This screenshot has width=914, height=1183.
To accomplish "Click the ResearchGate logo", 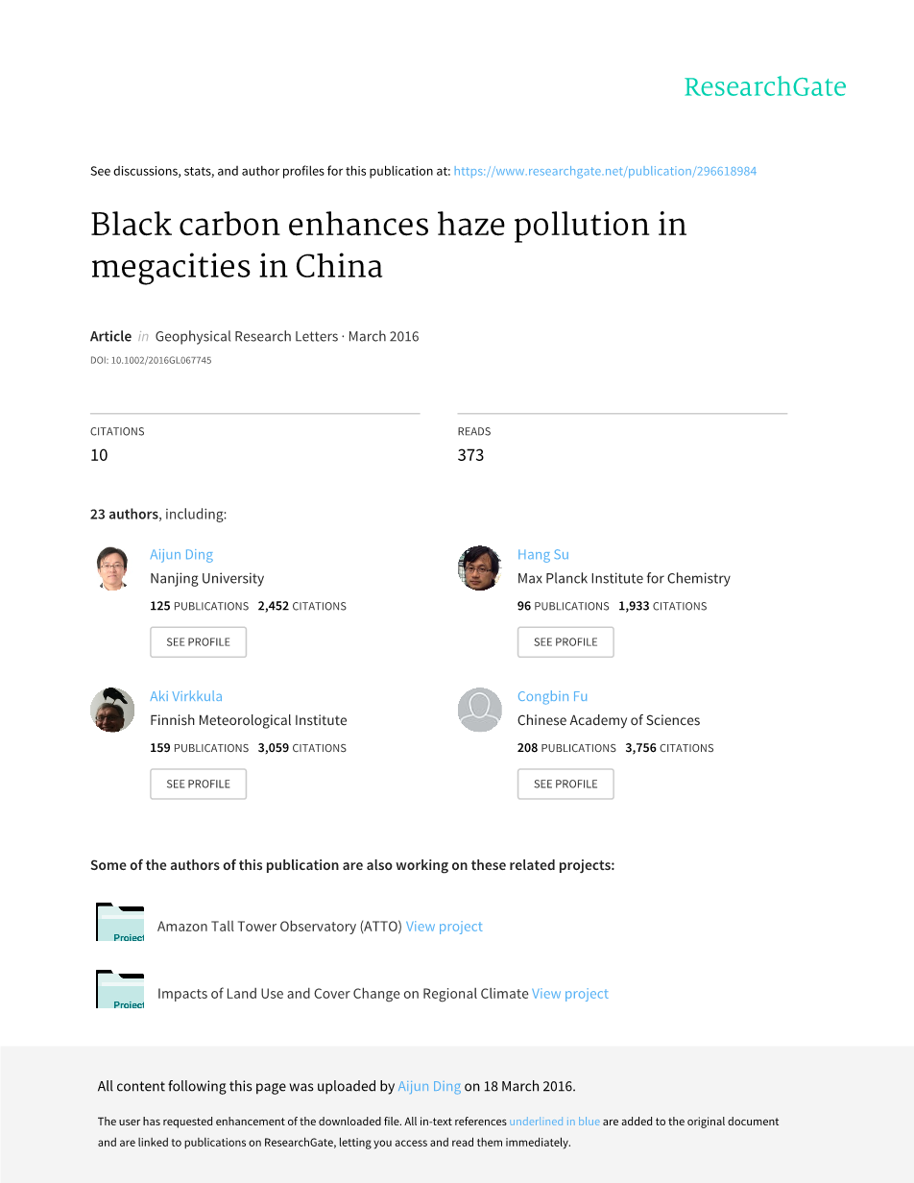I will click(764, 87).
